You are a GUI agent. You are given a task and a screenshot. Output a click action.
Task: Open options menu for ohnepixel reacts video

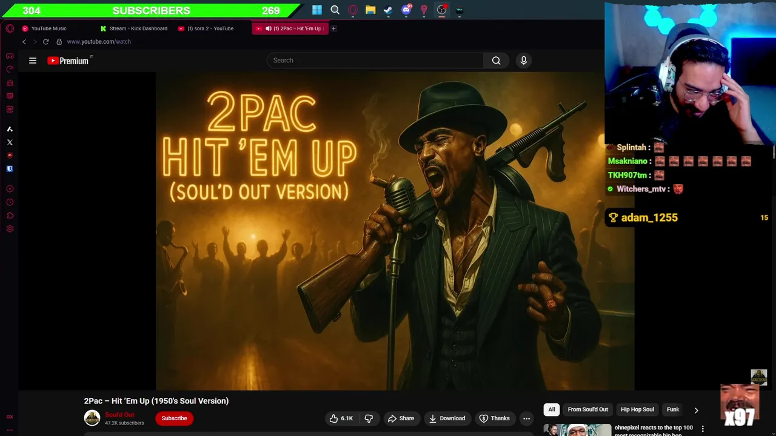pyautogui.click(x=703, y=429)
